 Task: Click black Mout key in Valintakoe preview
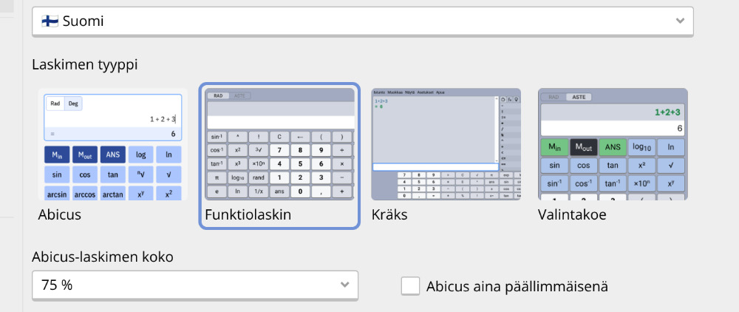point(584,148)
